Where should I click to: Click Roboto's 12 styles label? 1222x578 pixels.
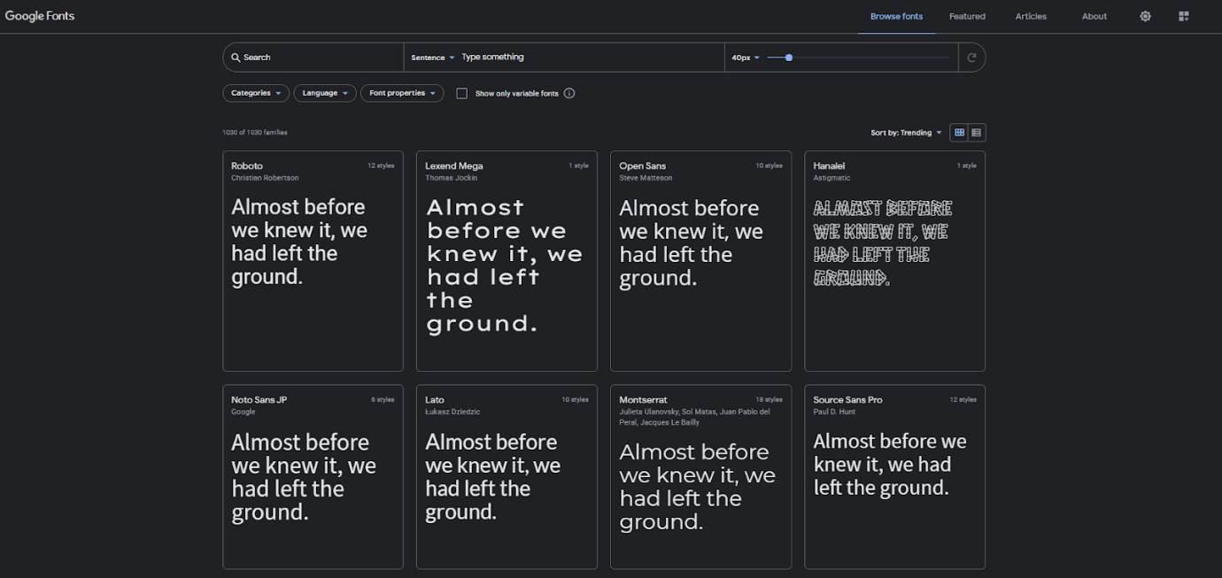point(381,166)
